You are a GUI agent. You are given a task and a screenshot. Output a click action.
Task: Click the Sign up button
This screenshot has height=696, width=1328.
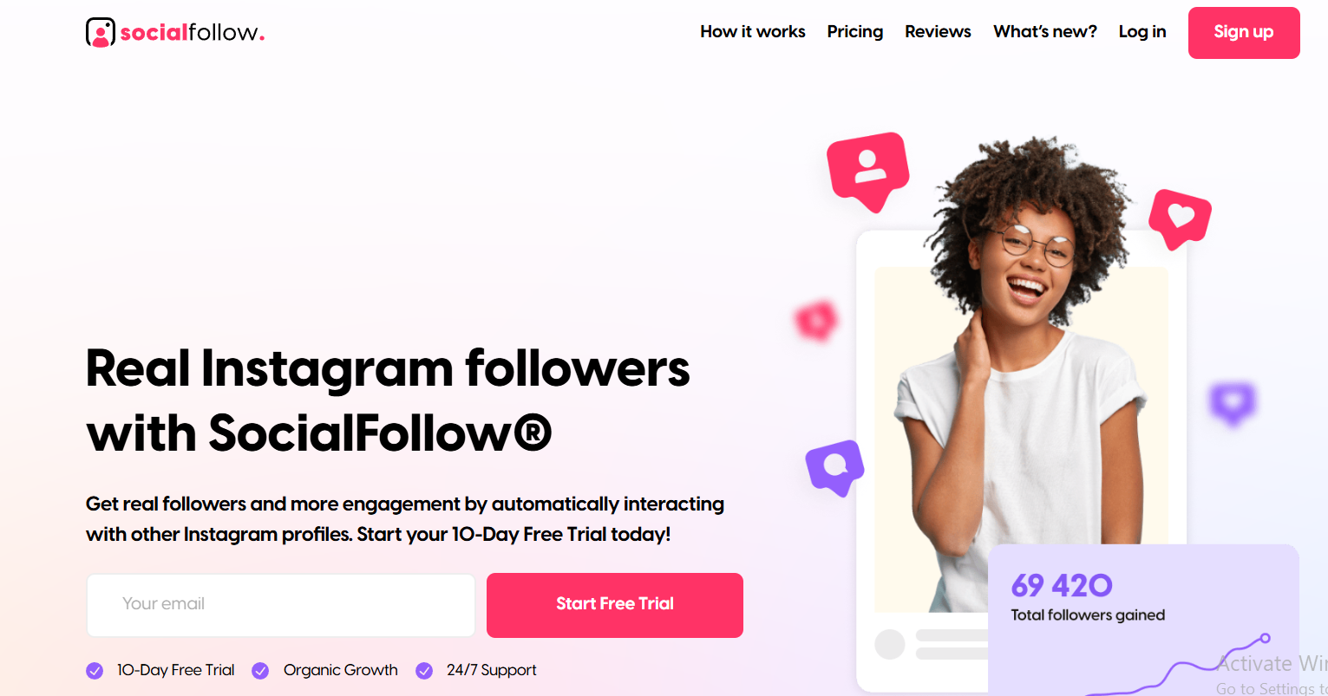tap(1244, 33)
